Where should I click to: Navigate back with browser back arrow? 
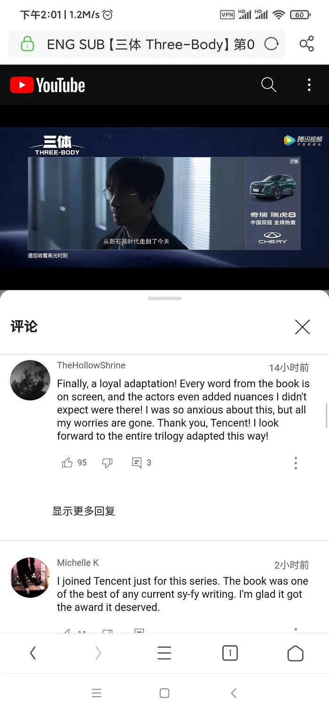(x=32, y=653)
